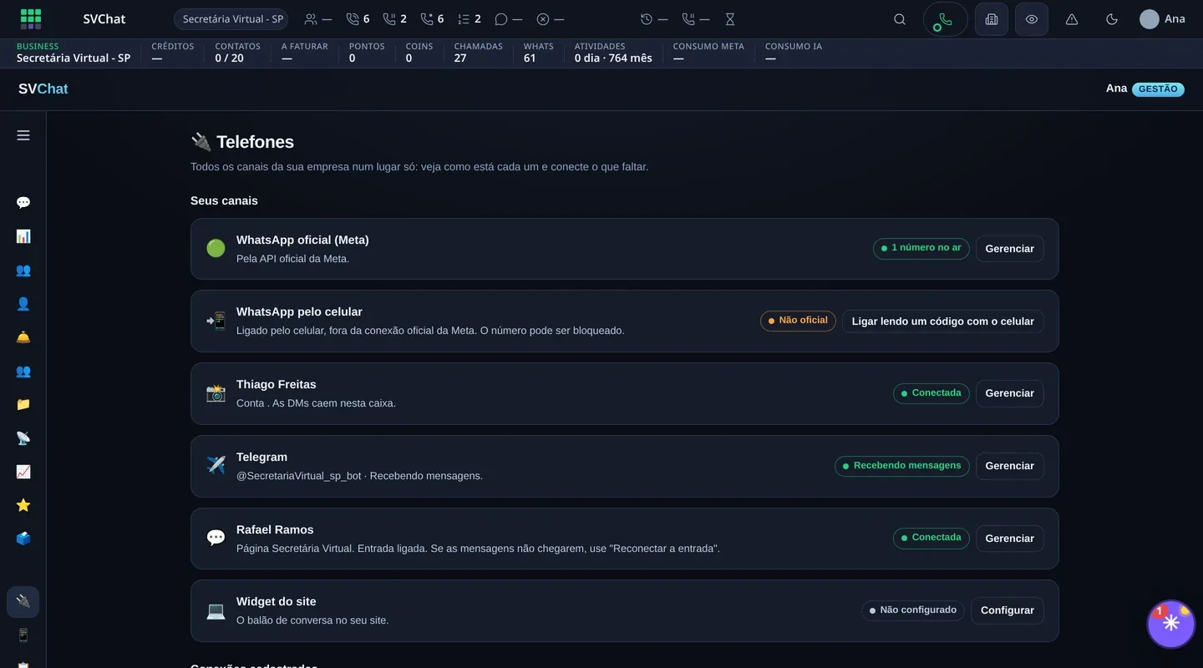Click the SVChat logo below the stats bar
The width and height of the screenshot is (1203, 668).
[x=43, y=89]
